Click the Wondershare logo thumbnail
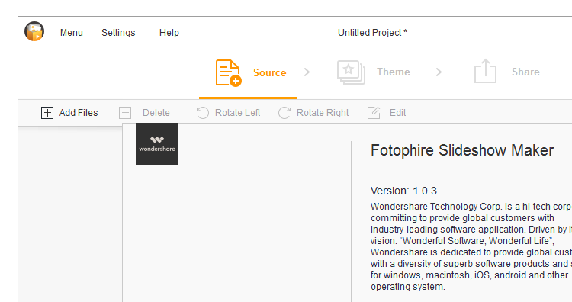 coord(157,144)
